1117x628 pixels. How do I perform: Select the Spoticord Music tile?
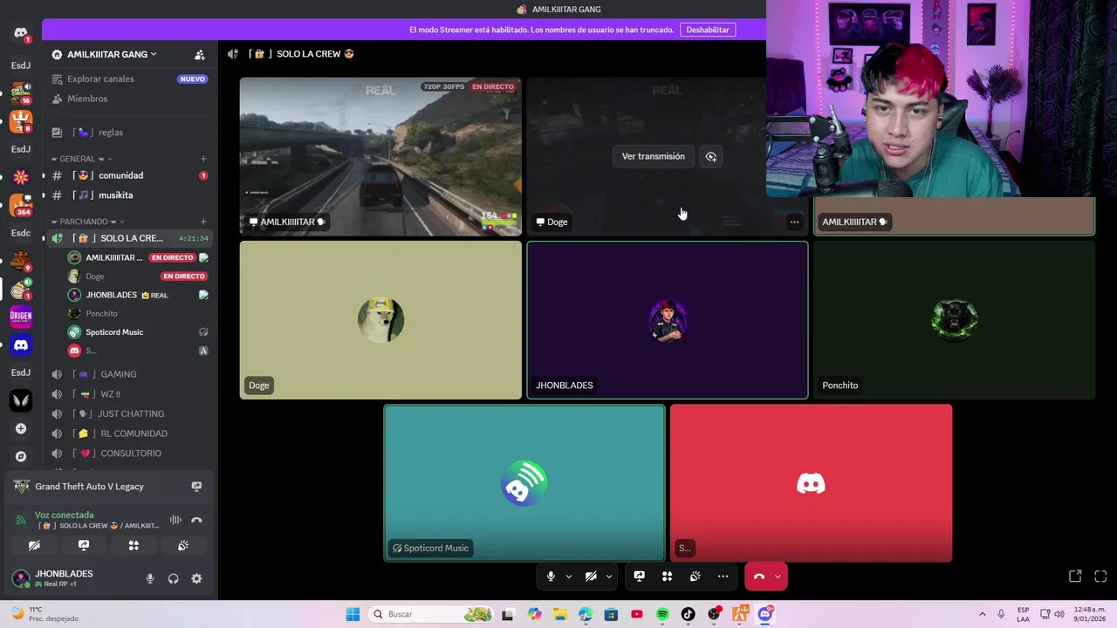(524, 483)
